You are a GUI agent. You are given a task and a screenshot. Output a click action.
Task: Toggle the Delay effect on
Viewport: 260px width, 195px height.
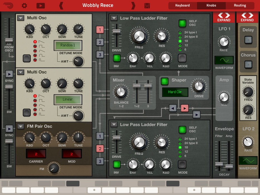pos(248,40)
